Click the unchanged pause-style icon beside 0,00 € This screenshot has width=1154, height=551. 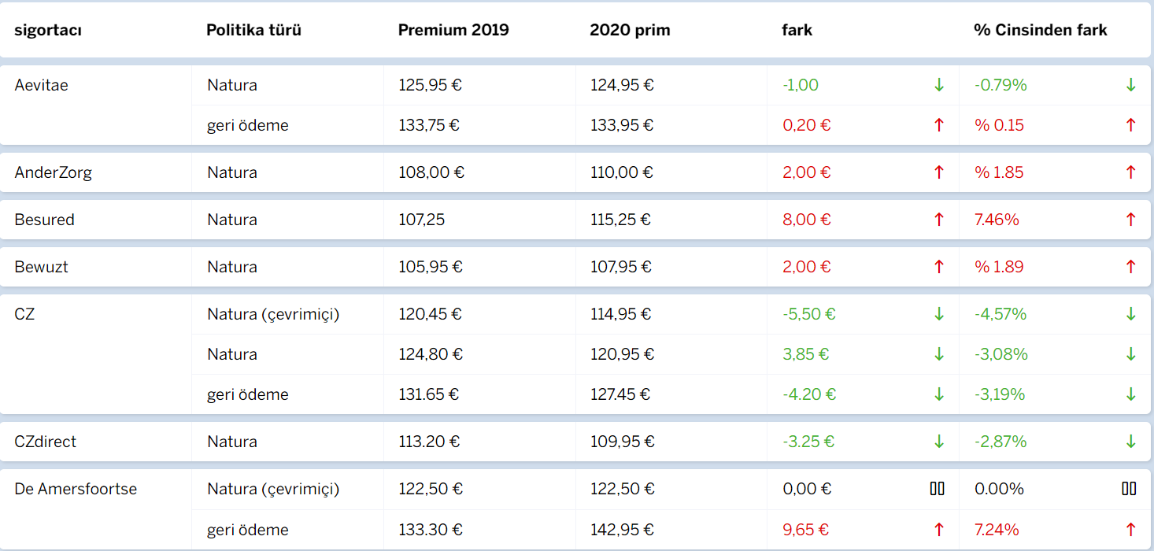tap(937, 489)
